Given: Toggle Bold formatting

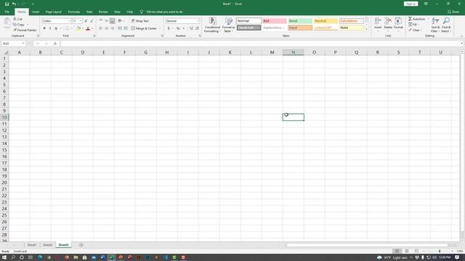Looking at the screenshot, I should pos(44,28).
